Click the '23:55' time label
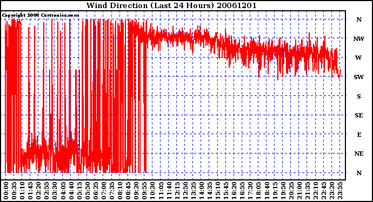 click(x=340, y=191)
